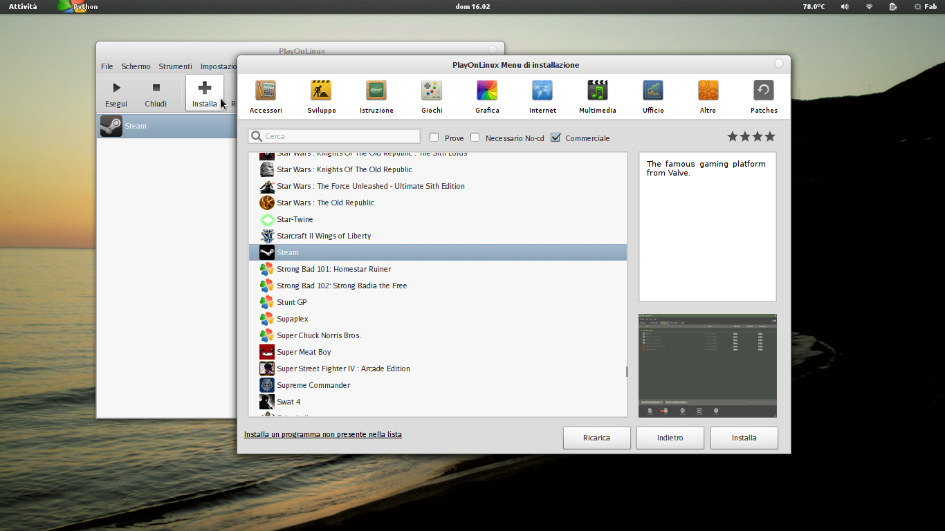Open the Impostazioni menu
945x531 pixels.
point(219,66)
